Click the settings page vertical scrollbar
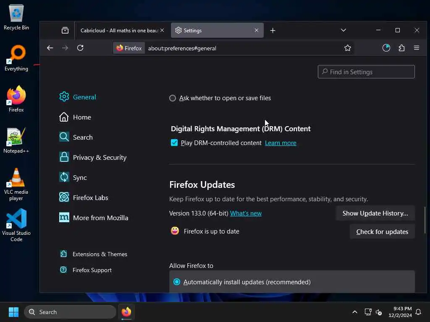The image size is (430, 322). [425, 220]
